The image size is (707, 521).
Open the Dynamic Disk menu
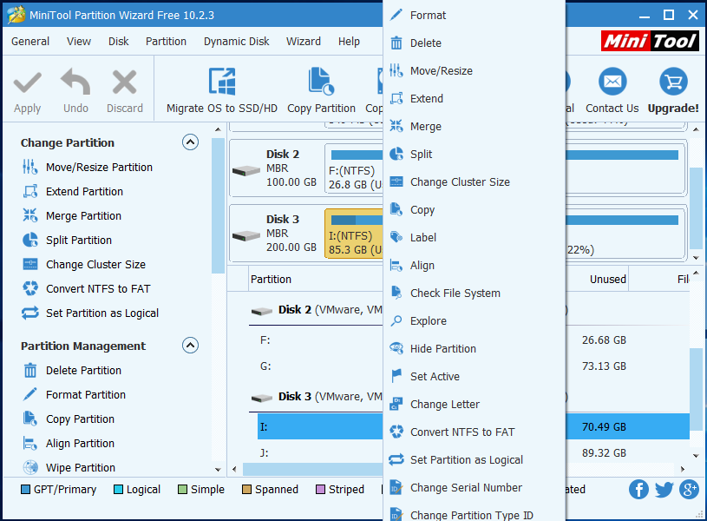coord(236,42)
